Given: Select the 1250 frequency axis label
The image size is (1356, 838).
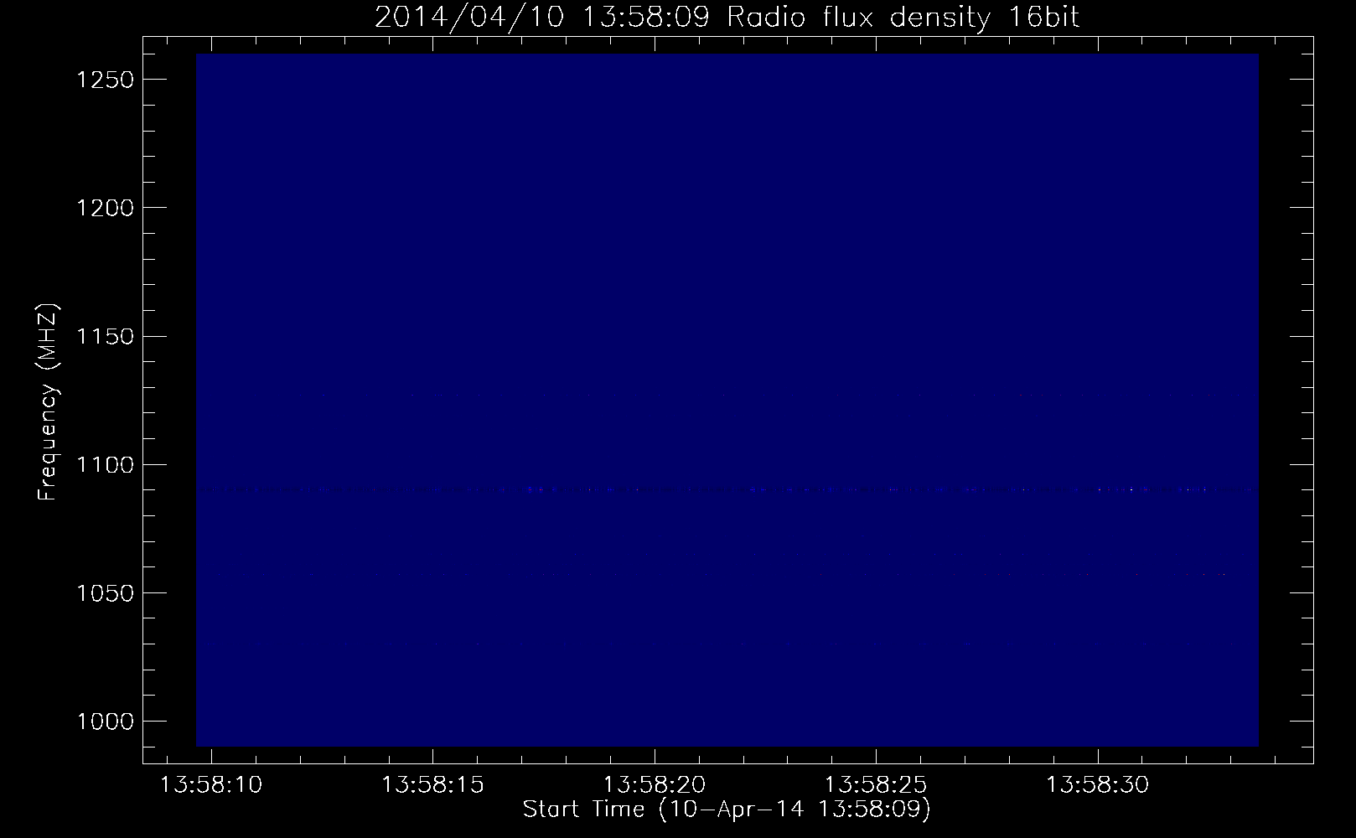Looking at the screenshot, I should point(105,80).
